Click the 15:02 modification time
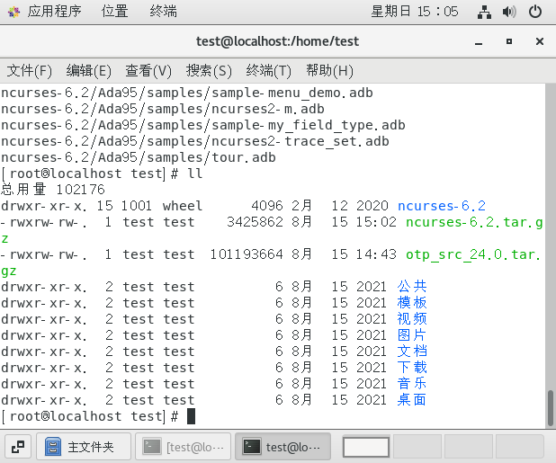Viewport: 556px width, 463px height. coord(376,222)
